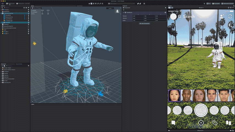235x132 pixels.
Task: Enable the TextureProviderInit object checkbox
Action: coord(28,26)
